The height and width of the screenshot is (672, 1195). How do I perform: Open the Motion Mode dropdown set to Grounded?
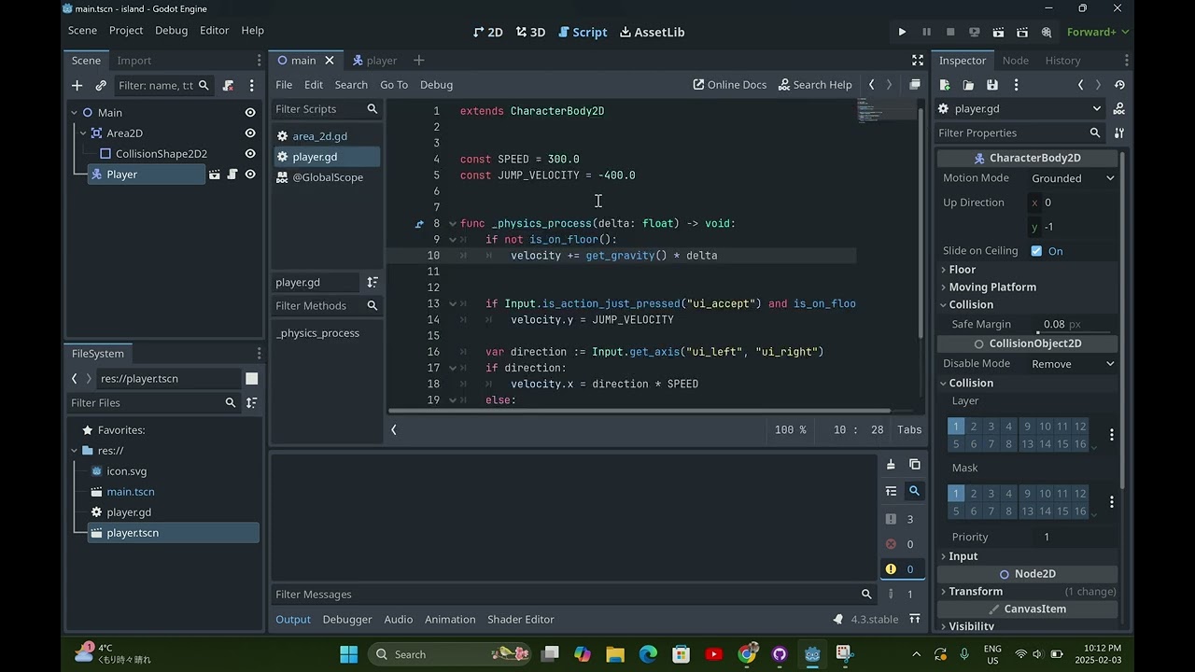(1073, 178)
